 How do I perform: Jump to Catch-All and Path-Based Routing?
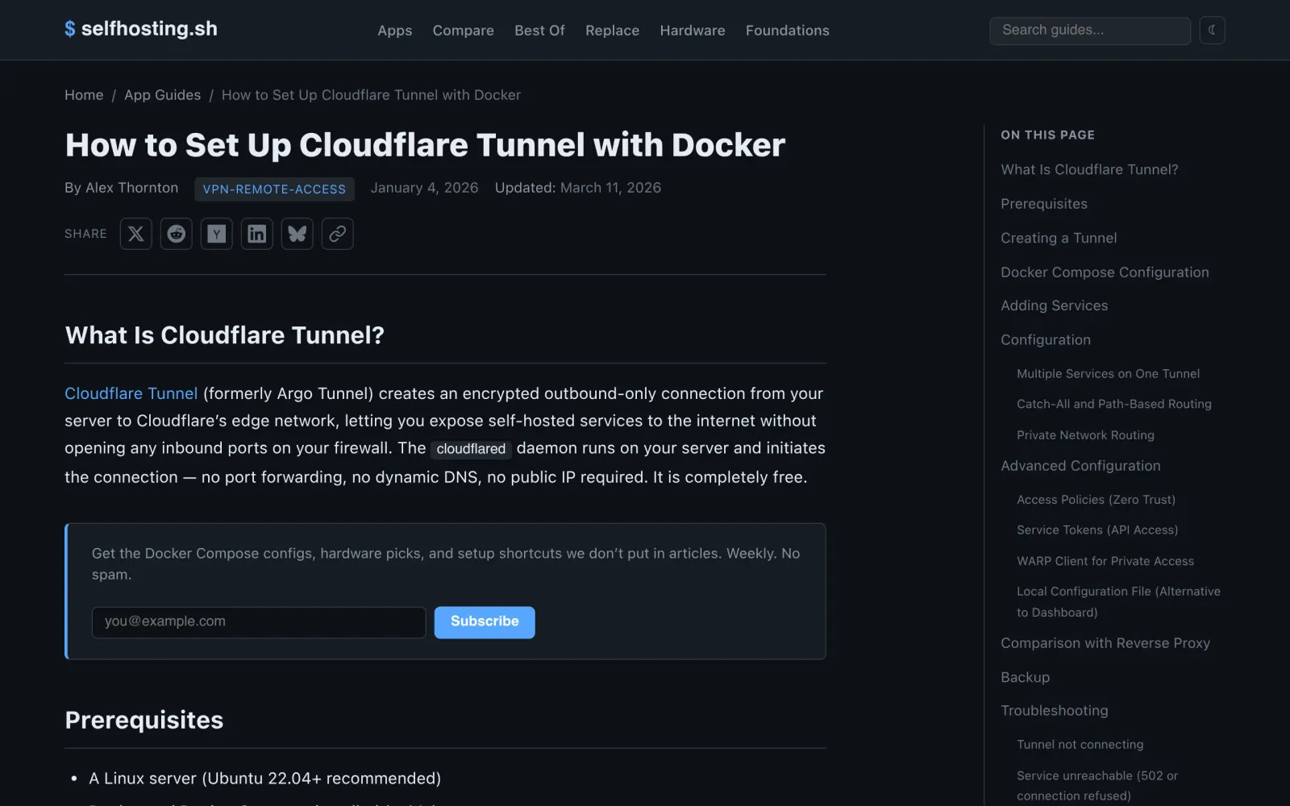click(x=1114, y=404)
